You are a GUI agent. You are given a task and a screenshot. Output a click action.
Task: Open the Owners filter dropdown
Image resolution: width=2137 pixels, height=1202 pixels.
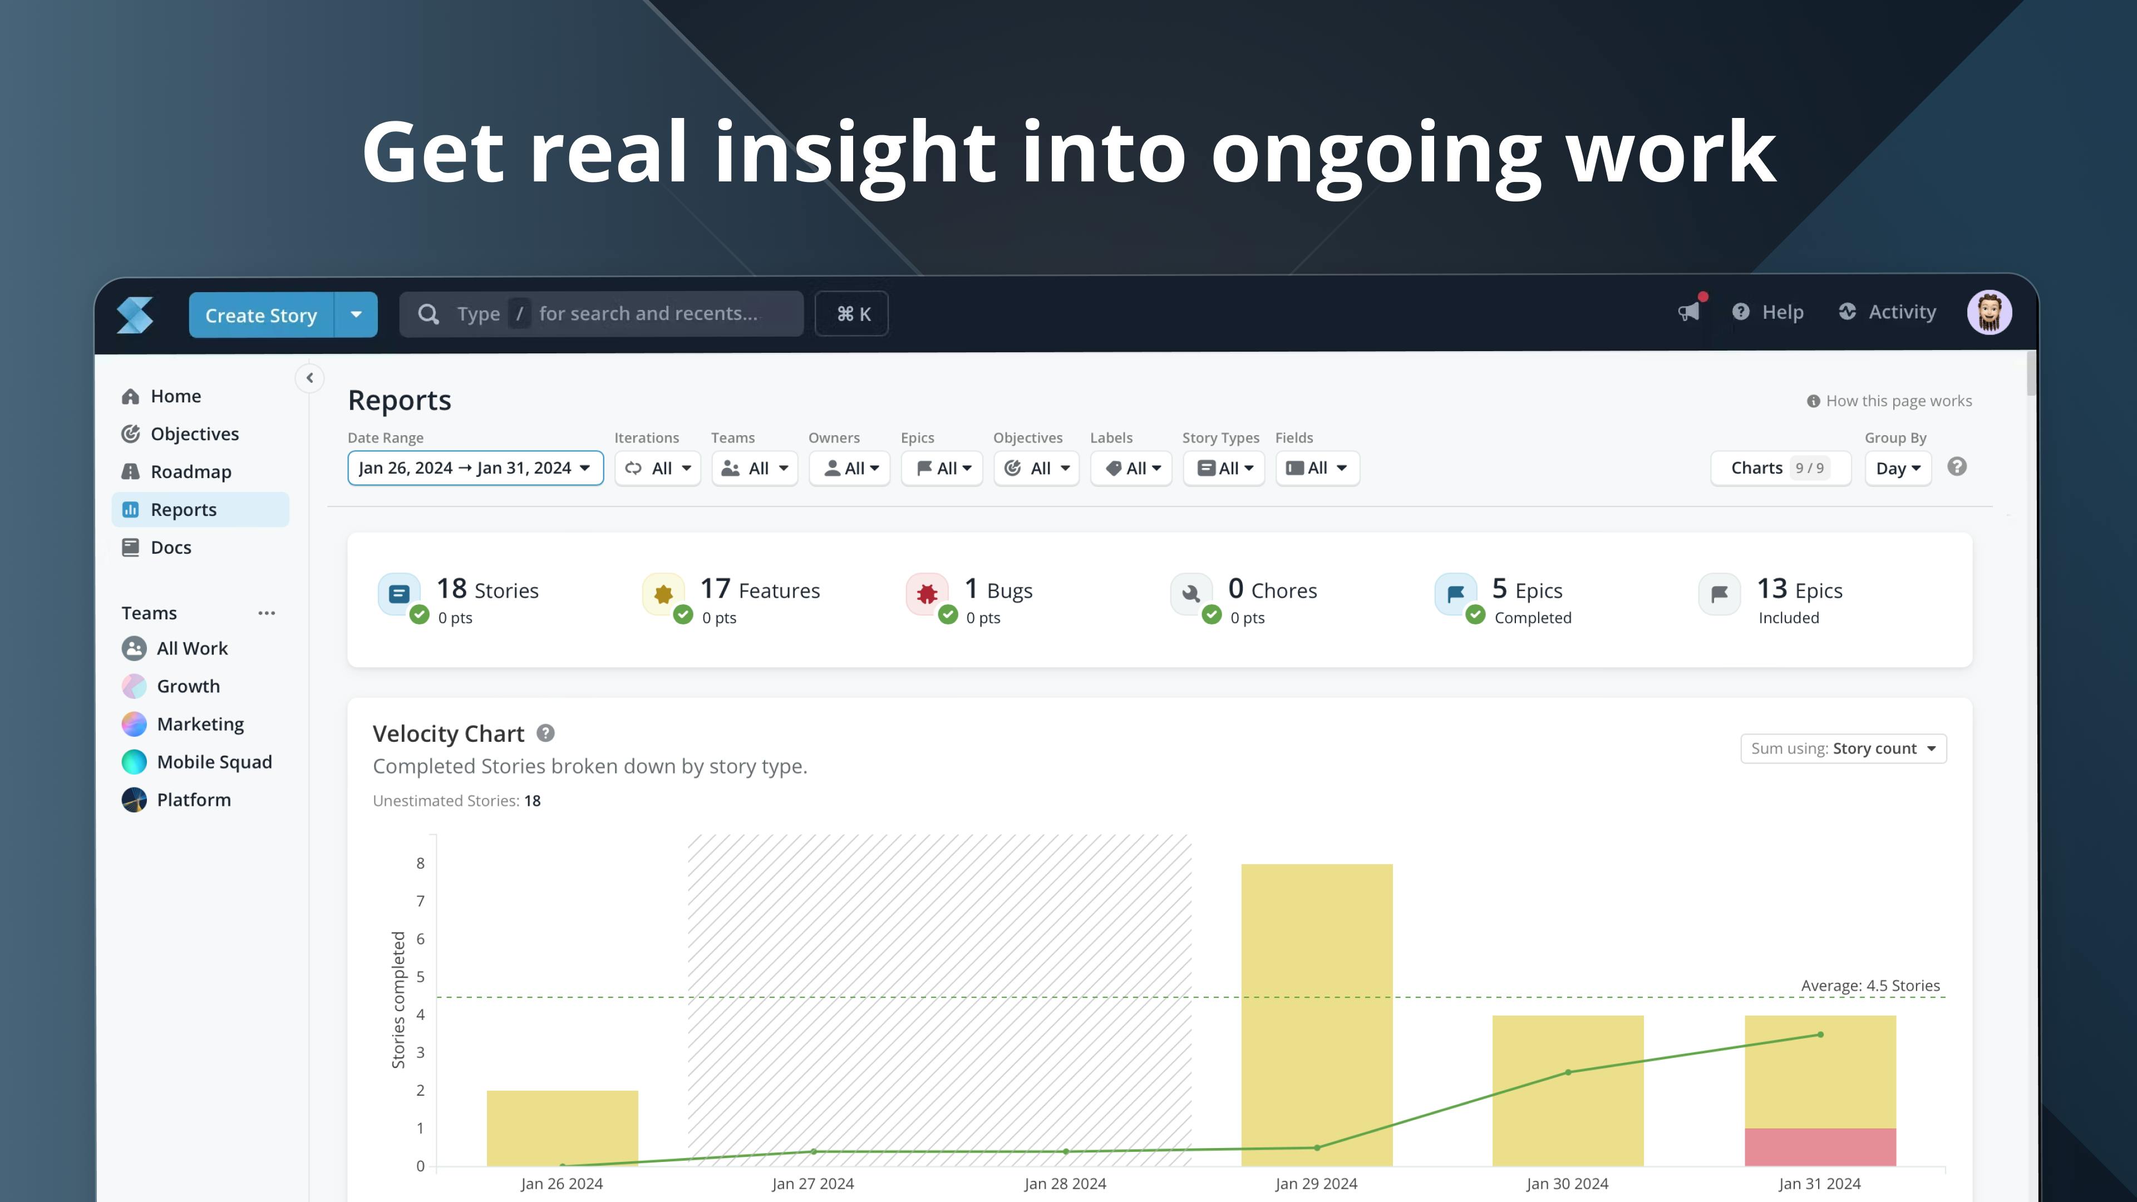tap(849, 468)
